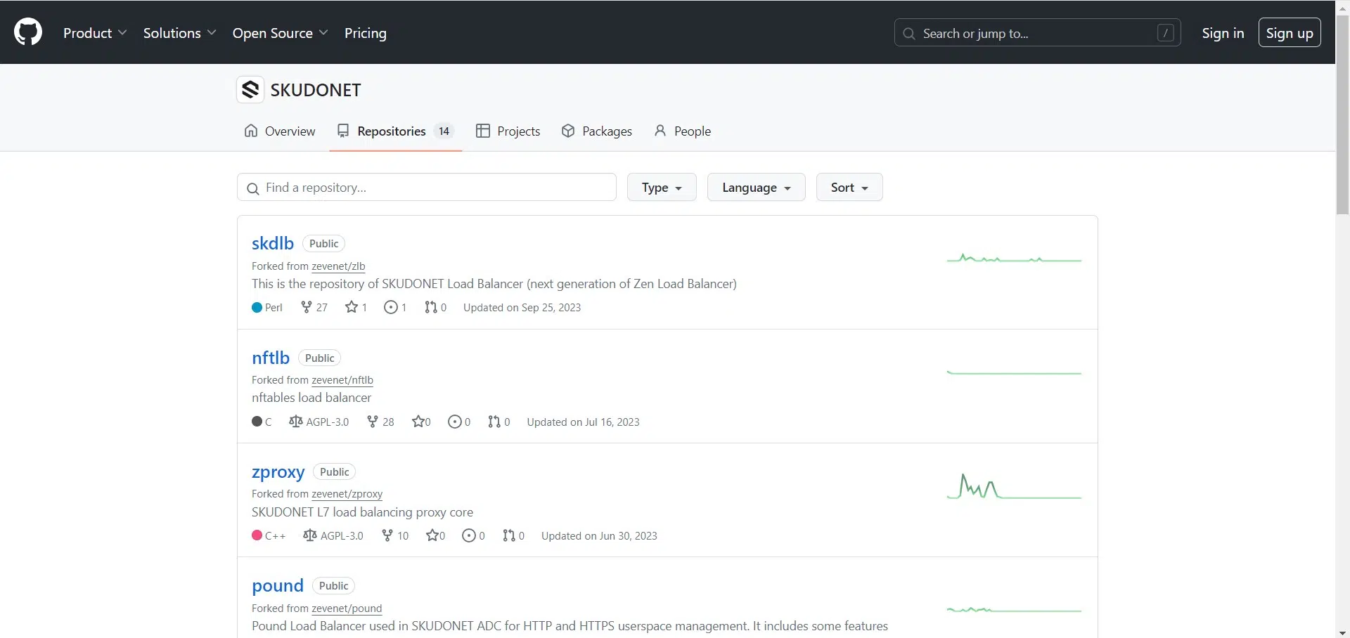
Task: Open the People tab
Action: click(683, 131)
